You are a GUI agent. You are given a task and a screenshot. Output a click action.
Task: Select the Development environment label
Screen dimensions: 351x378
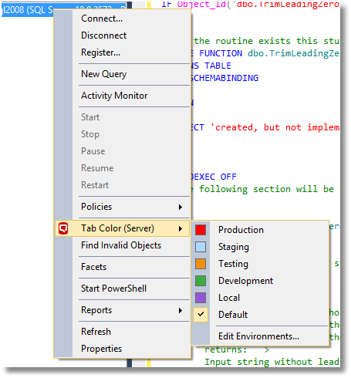pos(245,281)
